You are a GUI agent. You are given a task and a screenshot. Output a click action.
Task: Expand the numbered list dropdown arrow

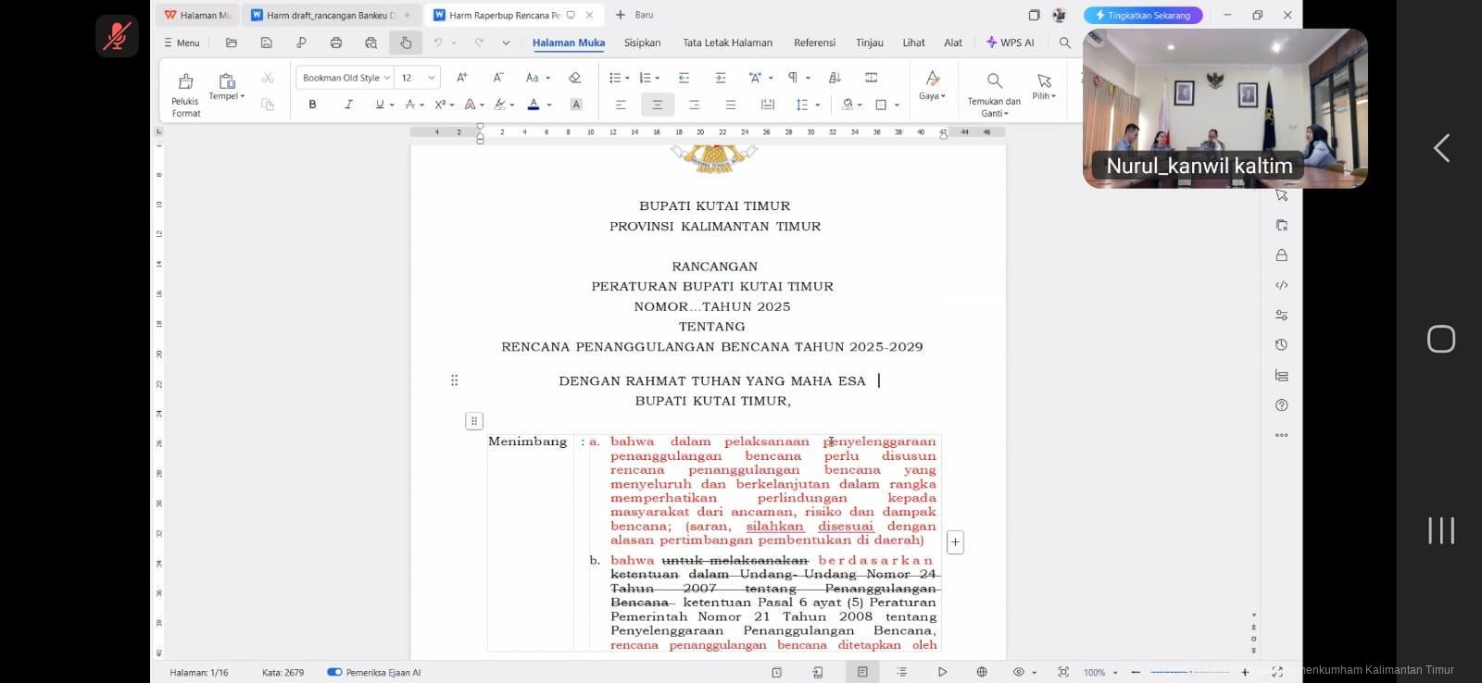(658, 78)
